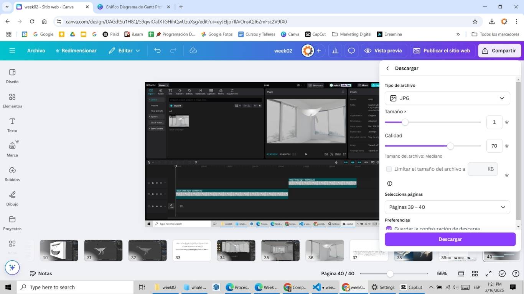Redo the last action

(x=173, y=51)
